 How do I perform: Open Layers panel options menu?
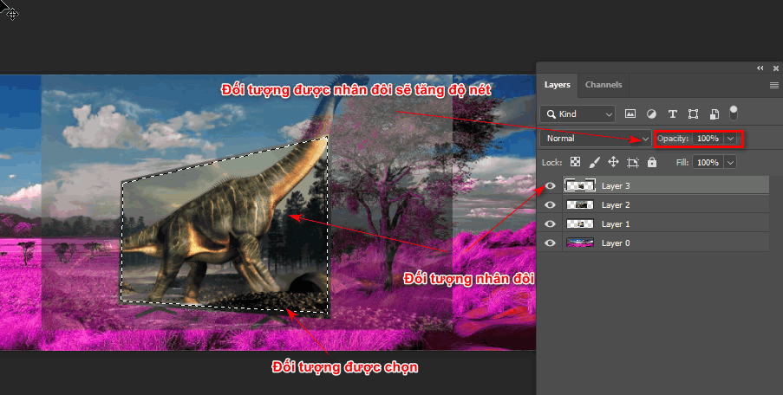coord(774,85)
